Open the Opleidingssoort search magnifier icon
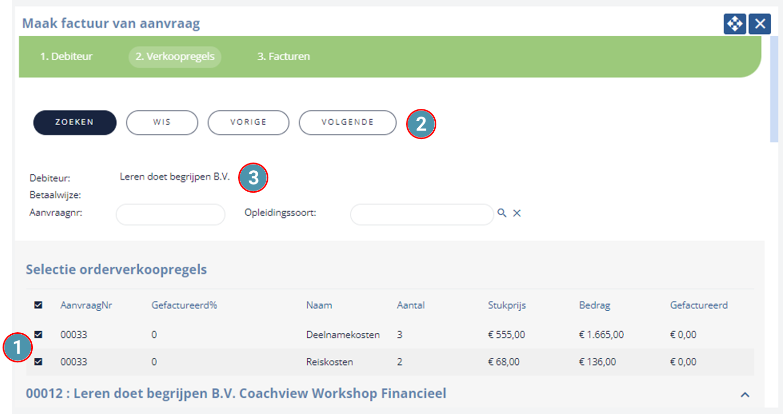Screen dimensions: 783x414 502,213
